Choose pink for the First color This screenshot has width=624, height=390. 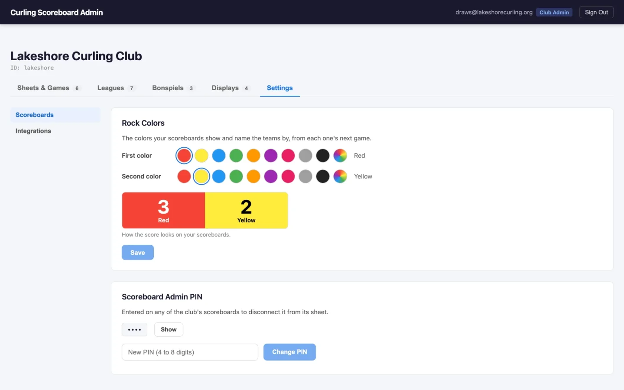[288, 156]
